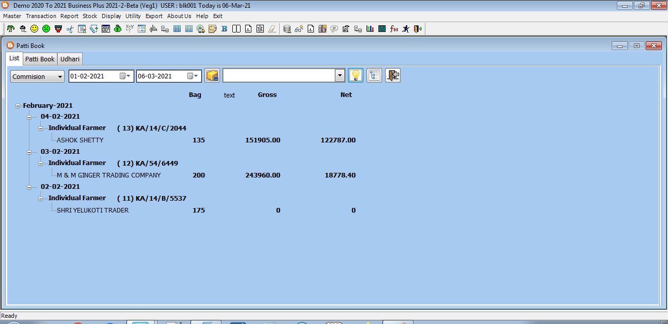Screen dimensions: 668x324
Task: Click the blue bold B icon
Action: click(224, 29)
